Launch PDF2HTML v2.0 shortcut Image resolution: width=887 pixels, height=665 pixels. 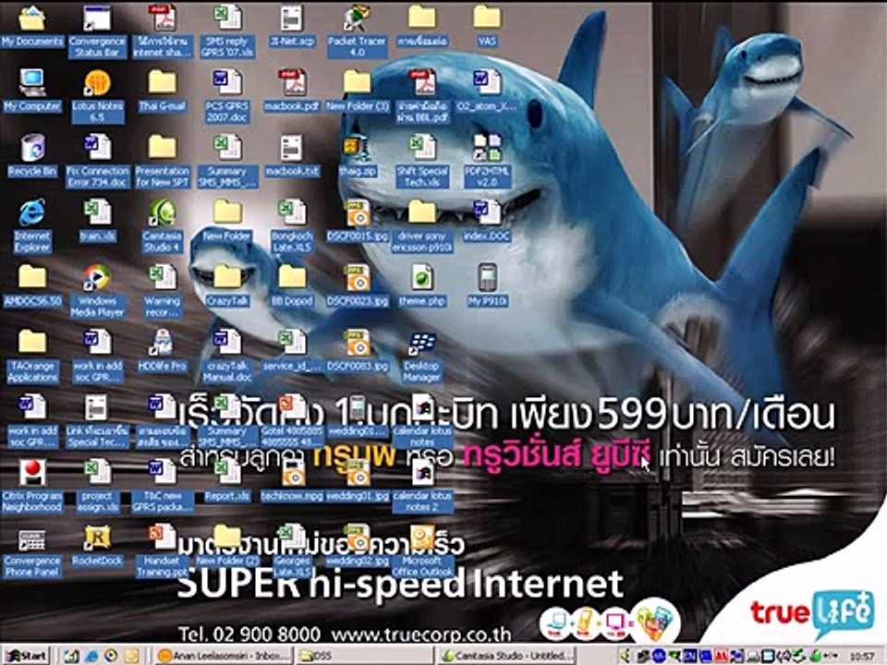[x=487, y=161]
